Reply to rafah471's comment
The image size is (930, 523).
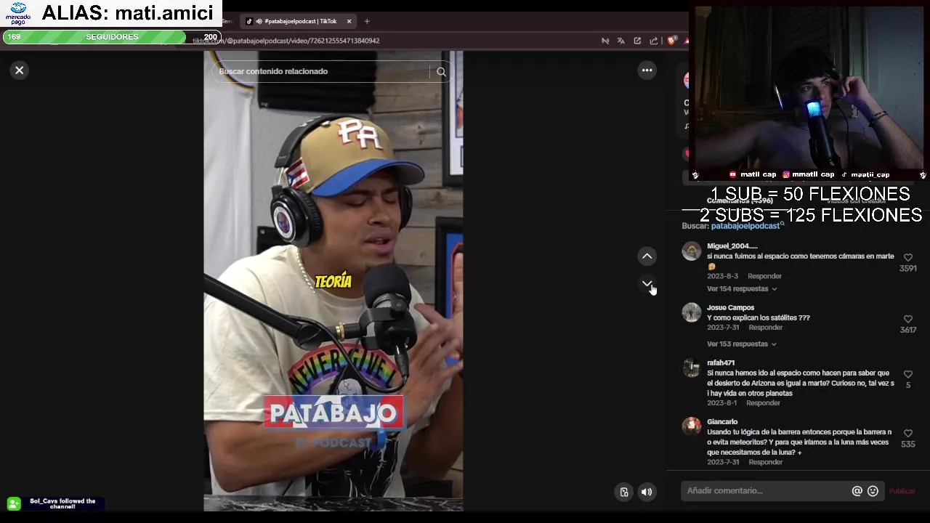[763, 403]
